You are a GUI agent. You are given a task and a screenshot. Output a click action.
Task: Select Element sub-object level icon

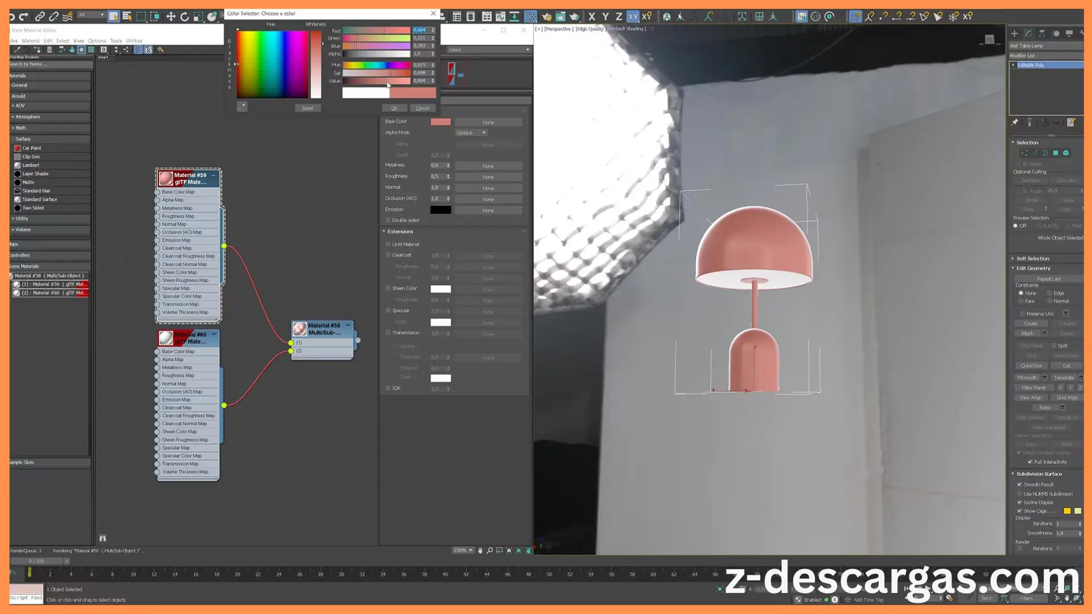(x=1066, y=153)
